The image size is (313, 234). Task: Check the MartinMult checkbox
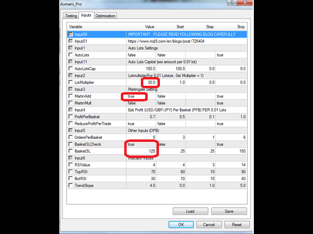click(x=70, y=103)
